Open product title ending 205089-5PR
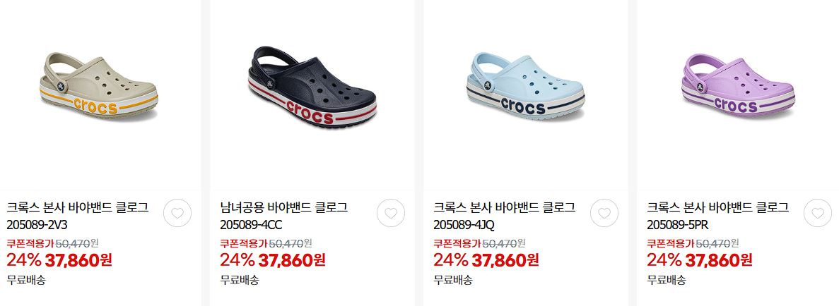 tap(717, 215)
